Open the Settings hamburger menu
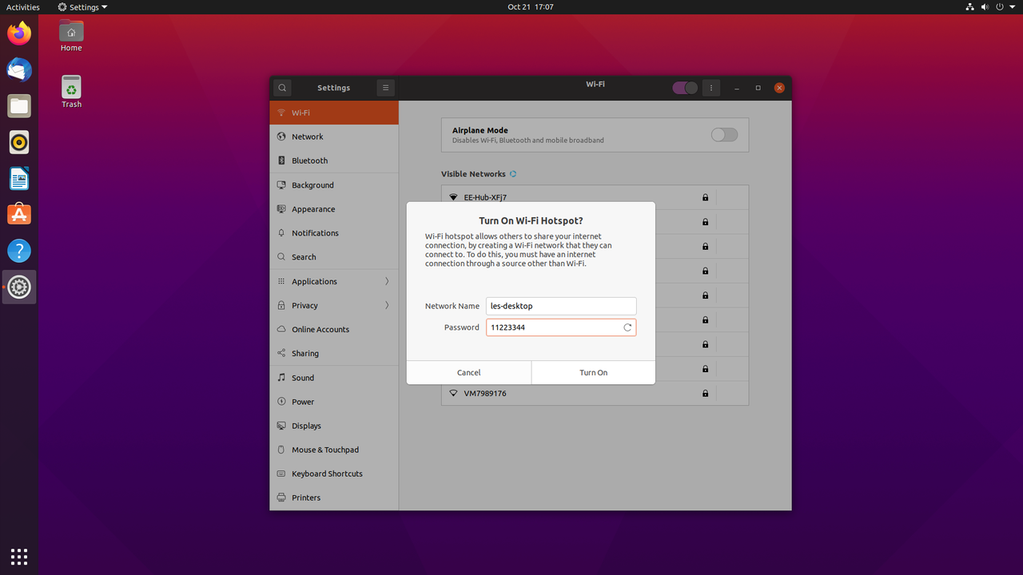Screen dimensions: 1023x575 (x=385, y=88)
